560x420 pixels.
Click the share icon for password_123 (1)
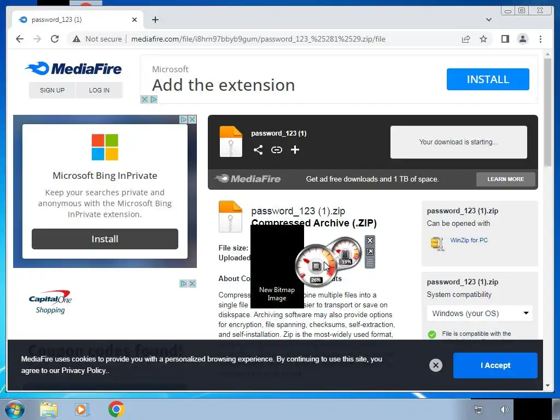(258, 150)
